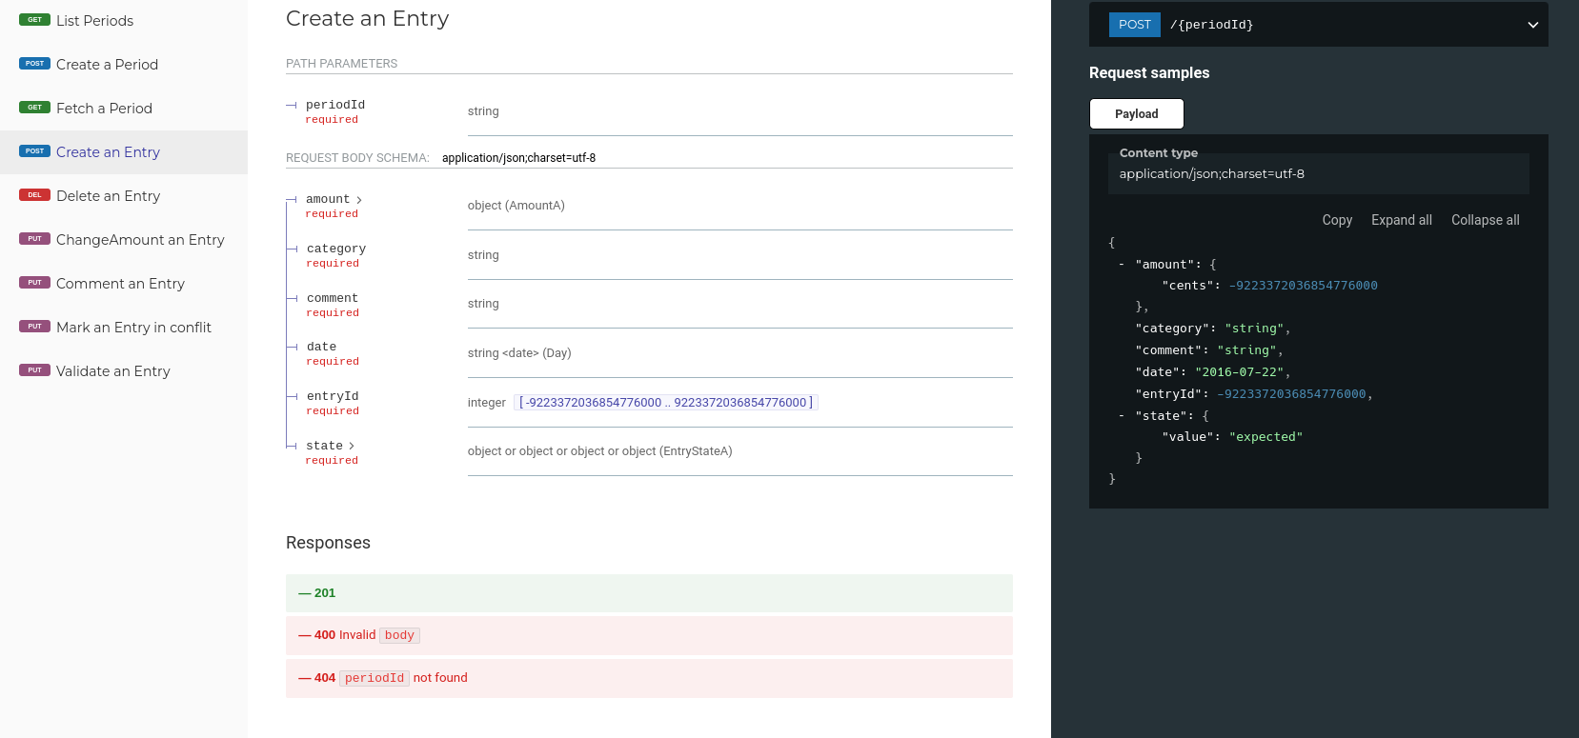1579x738 pixels.
Task: Click the Create an Entry heading
Action: pyautogui.click(x=367, y=19)
